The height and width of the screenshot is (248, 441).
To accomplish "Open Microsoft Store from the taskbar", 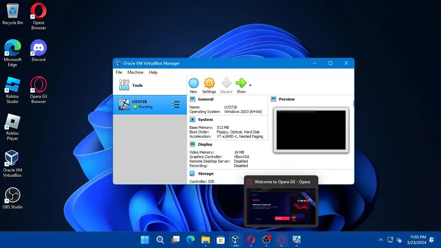I will click(x=221, y=240).
